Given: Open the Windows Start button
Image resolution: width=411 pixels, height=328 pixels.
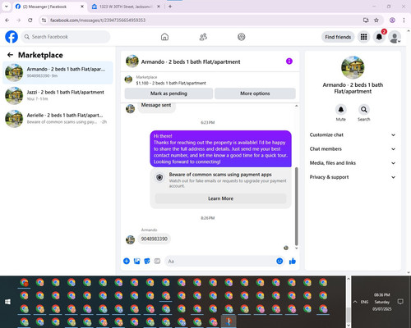Looking at the screenshot, I should [x=7, y=302].
